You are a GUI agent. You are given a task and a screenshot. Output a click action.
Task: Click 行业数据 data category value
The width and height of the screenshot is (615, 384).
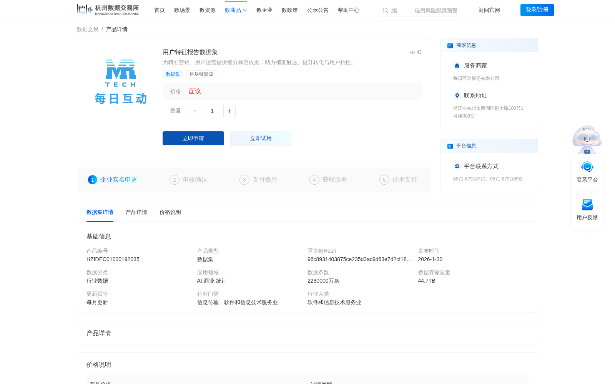pos(97,281)
